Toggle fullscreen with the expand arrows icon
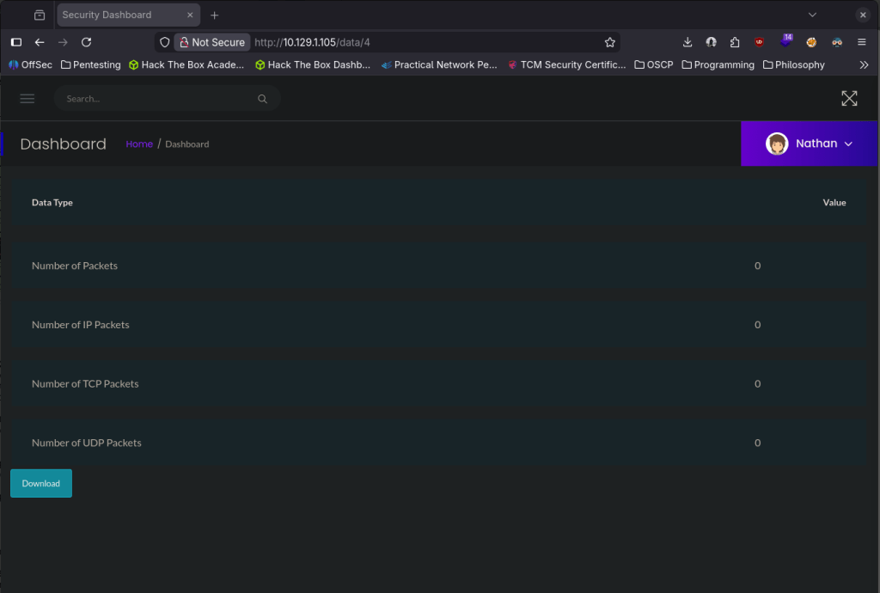Screen dimensions: 880x593 [x=849, y=99]
